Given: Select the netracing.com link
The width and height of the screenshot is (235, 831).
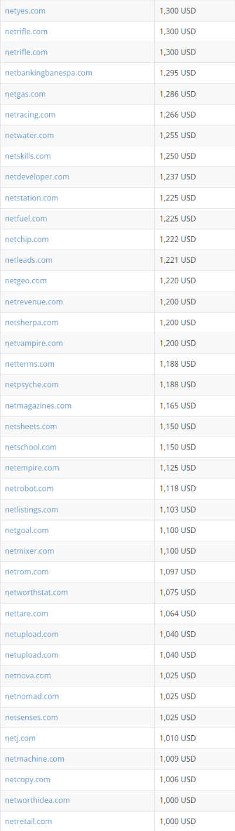Looking at the screenshot, I should click(x=30, y=115).
